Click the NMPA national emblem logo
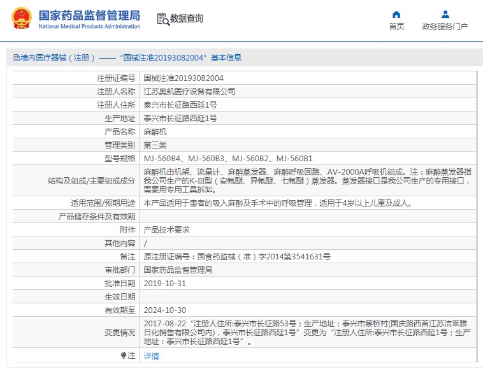The image size is (483, 369). 21,19
